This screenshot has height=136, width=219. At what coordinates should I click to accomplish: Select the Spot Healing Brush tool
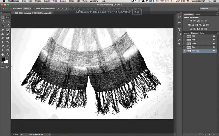point(3,30)
